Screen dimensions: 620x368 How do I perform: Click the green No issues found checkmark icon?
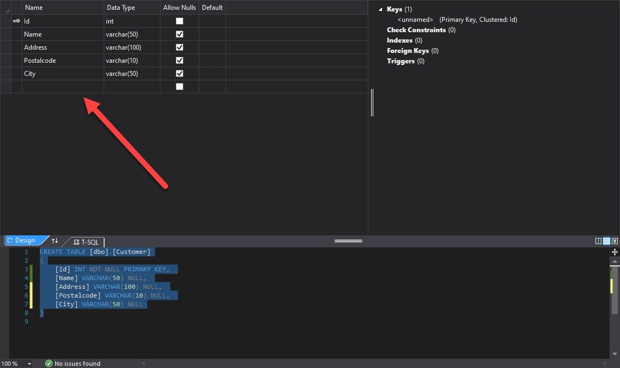tap(49, 363)
